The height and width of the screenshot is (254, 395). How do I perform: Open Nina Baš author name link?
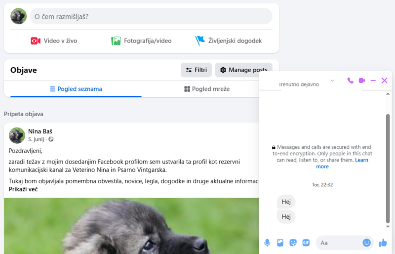[x=40, y=131]
